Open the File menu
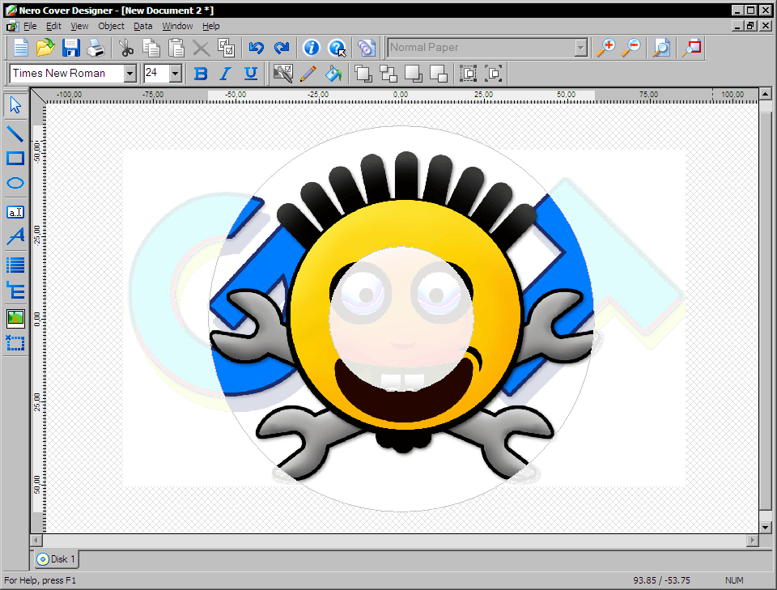The width and height of the screenshot is (777, 590). pos(30,26)
